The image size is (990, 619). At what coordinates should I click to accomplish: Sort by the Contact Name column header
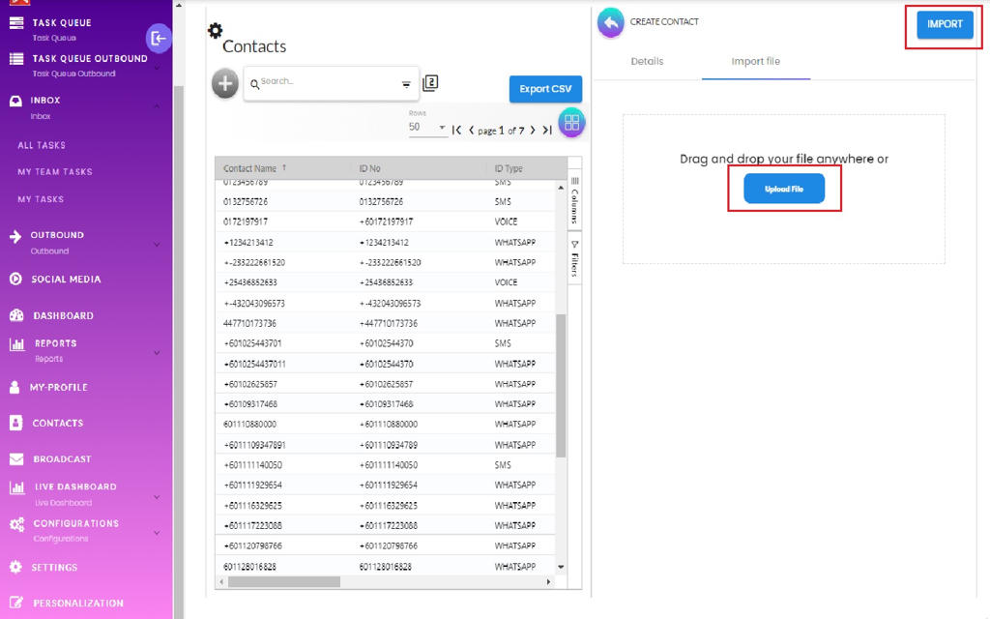(249, 168)
